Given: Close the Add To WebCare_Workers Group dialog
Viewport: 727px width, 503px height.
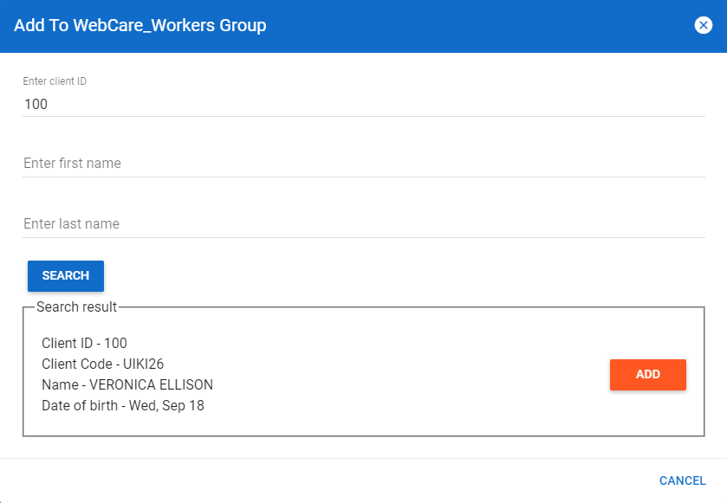Looking at the screenshot, I should 704,24.
